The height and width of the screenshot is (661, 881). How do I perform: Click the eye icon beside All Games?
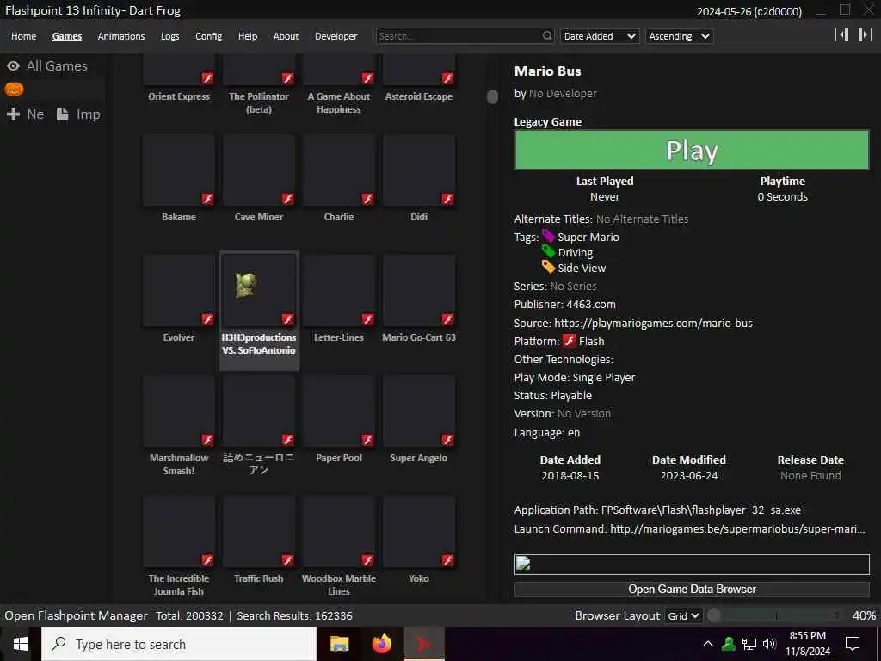tap(14, 66)
